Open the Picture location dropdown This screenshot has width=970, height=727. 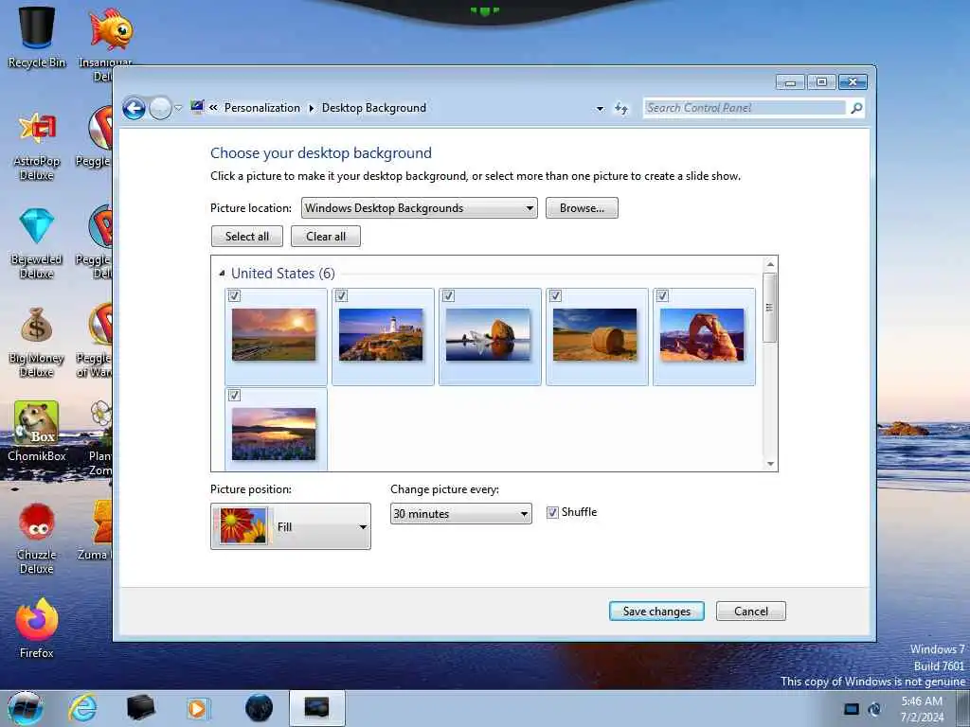[x=420, y=208]
